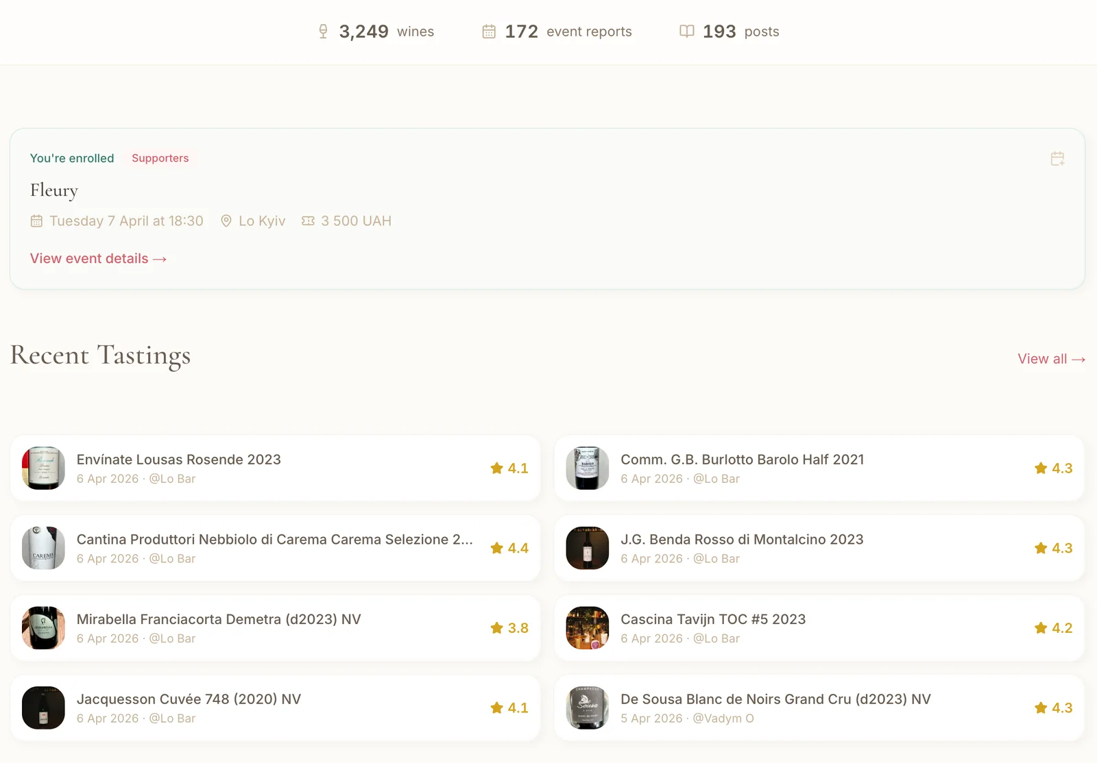The image size is (1097, 763).
Task: Click the Burlotto Barolo bottle thumbnail
Action: (x=587, y=468)
